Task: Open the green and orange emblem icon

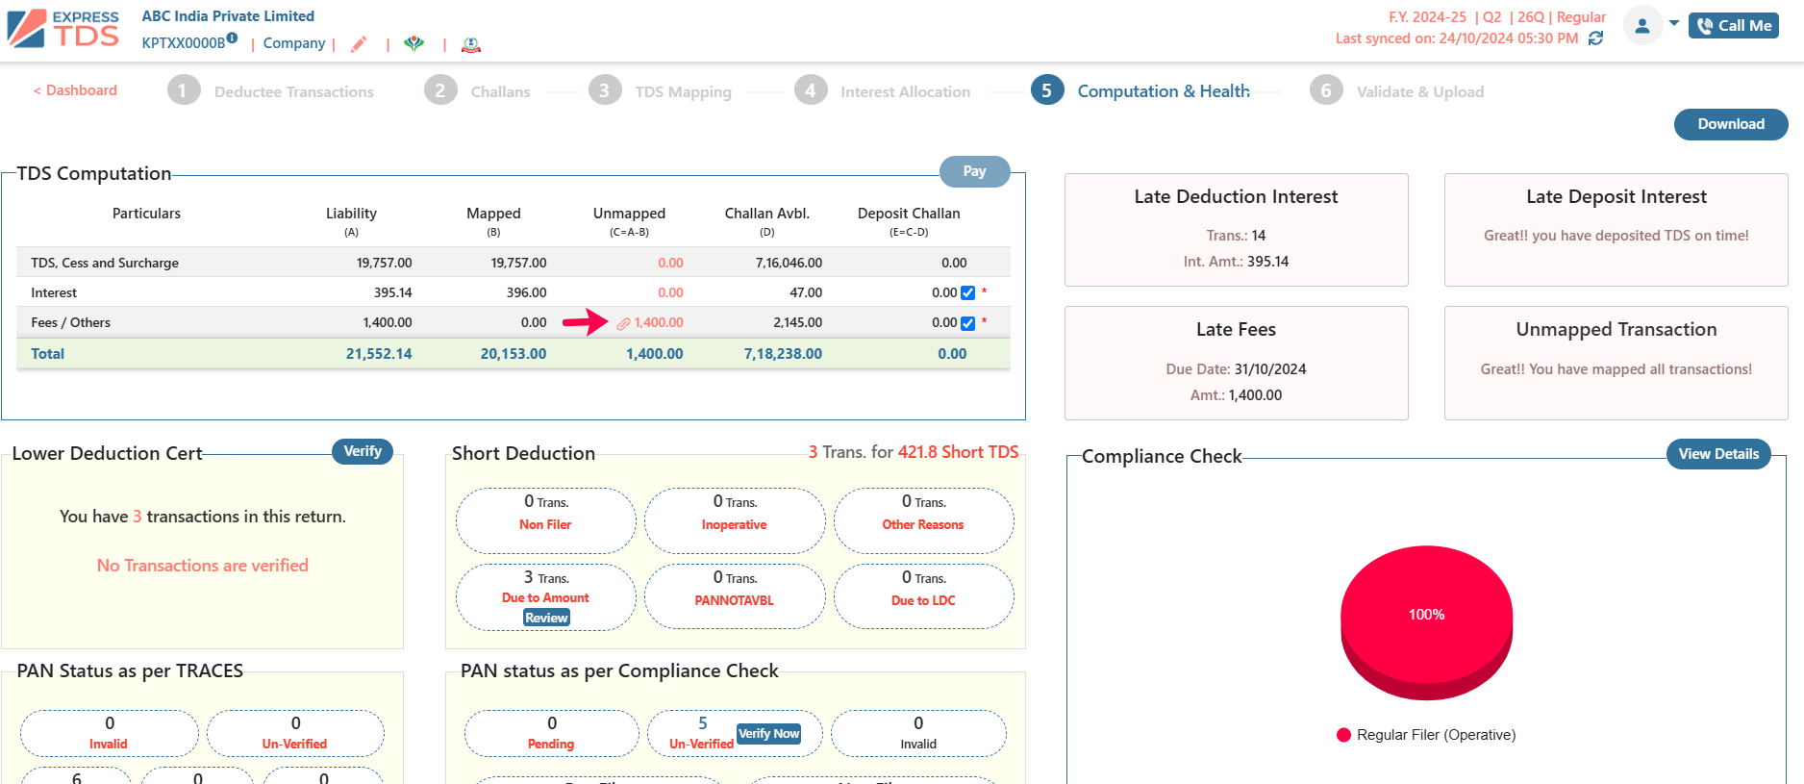Action: [x=413, y=44]
